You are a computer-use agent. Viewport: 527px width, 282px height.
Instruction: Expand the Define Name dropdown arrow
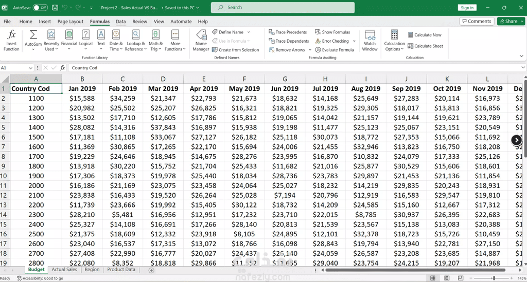[249, 32]
